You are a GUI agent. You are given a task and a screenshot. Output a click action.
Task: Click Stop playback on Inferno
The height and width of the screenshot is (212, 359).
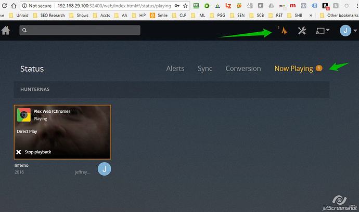[34, 152]
